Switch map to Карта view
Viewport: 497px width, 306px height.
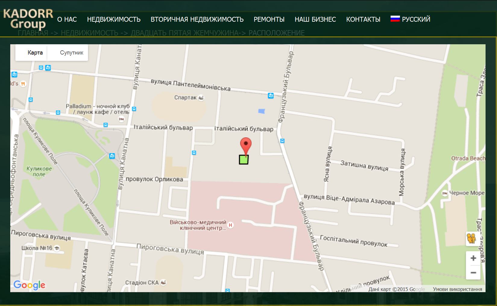(x=31, y=53)
